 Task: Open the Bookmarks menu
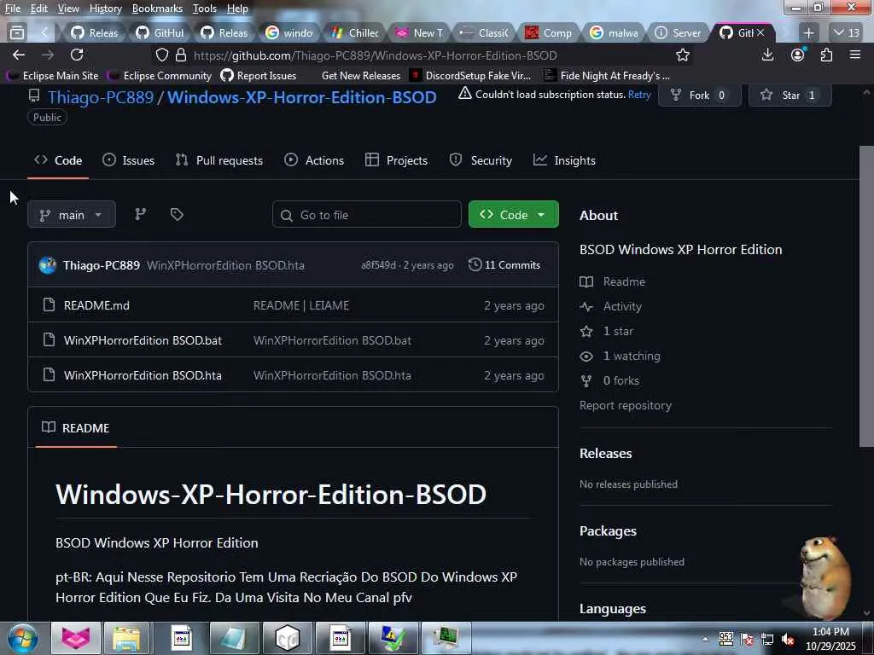click(x=157, y=9)
